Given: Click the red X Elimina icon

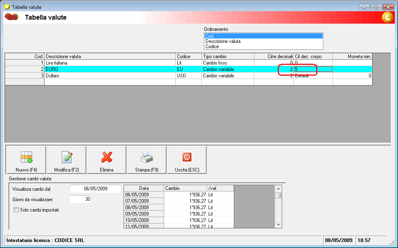Looking at the screenshot, I should [107, 157].
